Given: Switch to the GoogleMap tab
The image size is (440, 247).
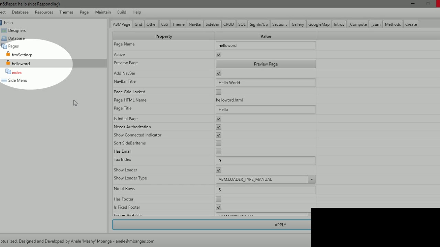Looking at the screenshot, I should (x=319, y=24).
